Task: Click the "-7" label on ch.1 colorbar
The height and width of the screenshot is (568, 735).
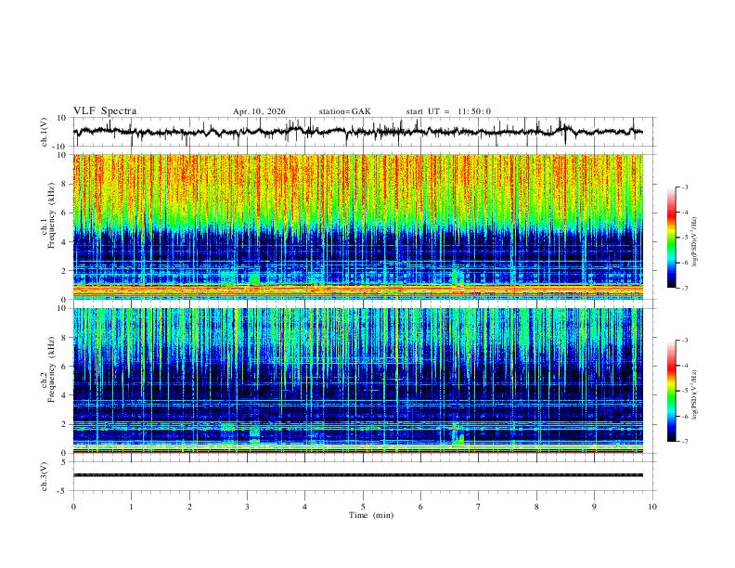Action: 685,289
